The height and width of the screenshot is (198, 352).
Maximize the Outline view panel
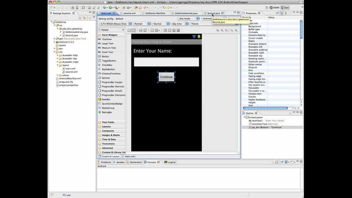point(301,112)
